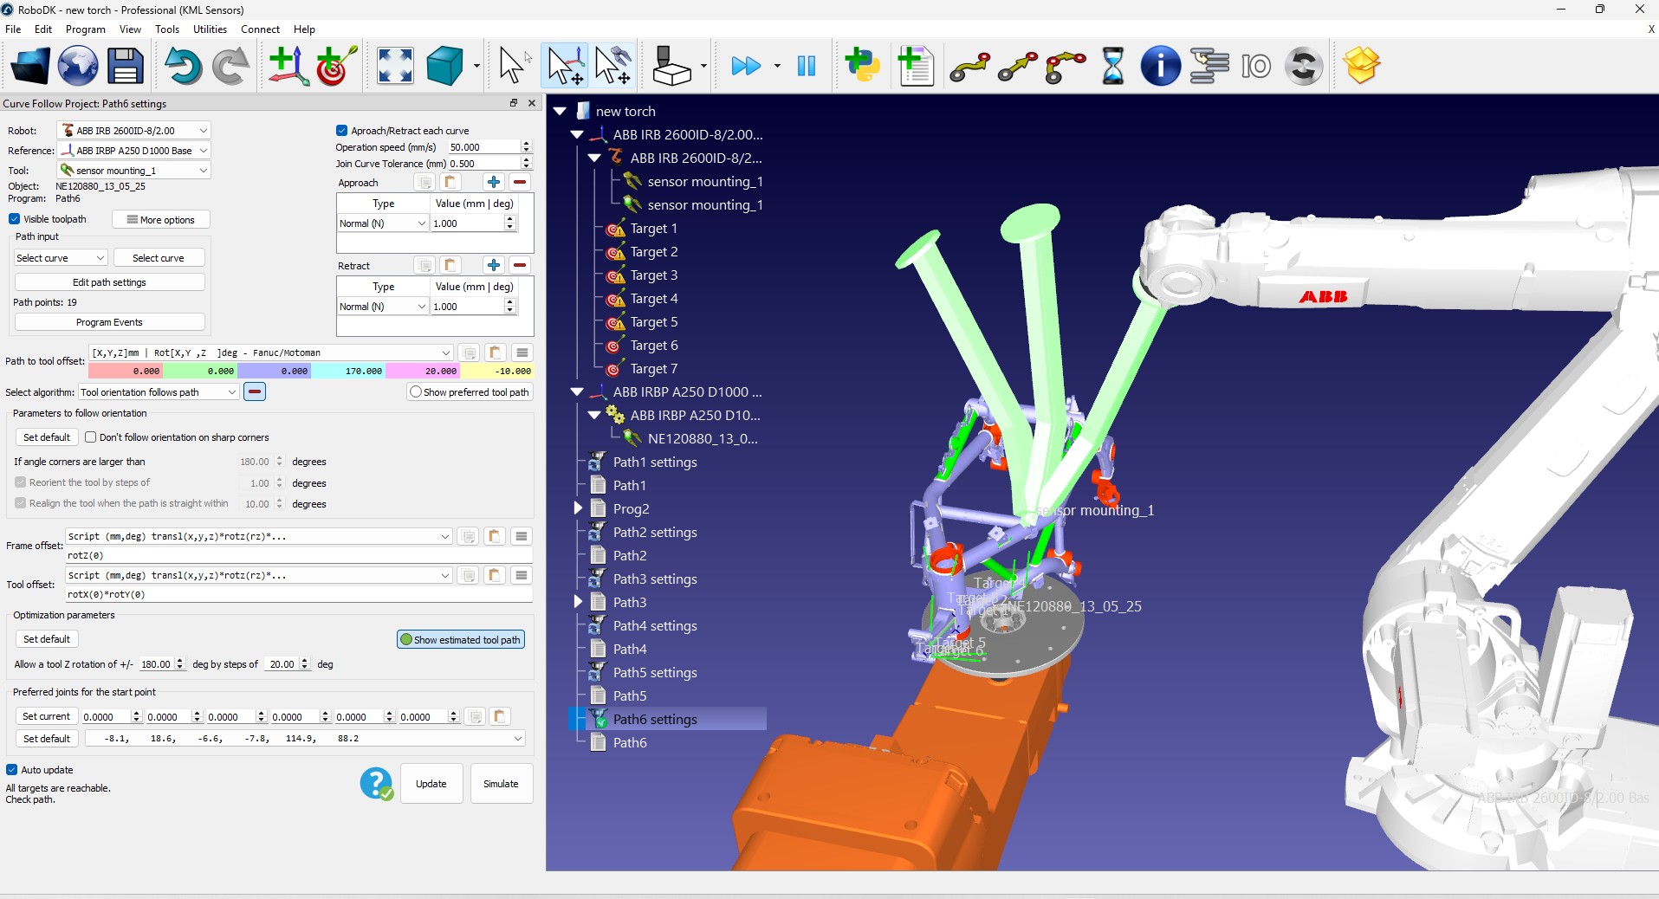Viewport: 1659px width, 899px height.
Task: Click the Fit all view icon
Action: [x=395, y=66]
